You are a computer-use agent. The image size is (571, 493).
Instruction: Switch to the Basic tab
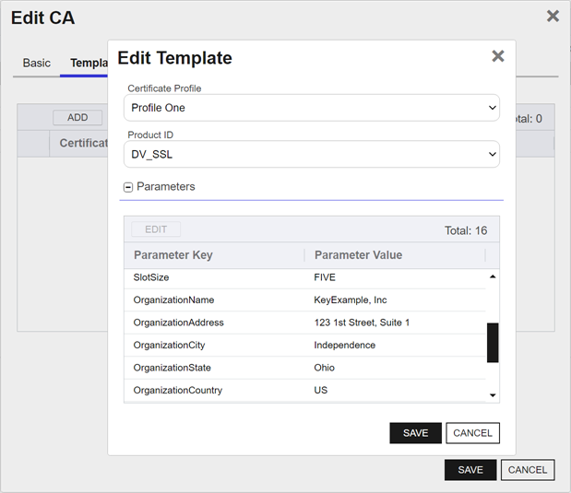click(37, 63)
